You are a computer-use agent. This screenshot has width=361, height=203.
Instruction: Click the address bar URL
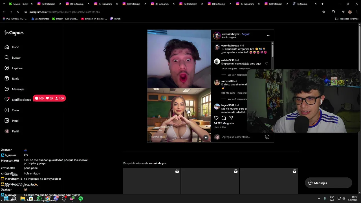(65, 12)
